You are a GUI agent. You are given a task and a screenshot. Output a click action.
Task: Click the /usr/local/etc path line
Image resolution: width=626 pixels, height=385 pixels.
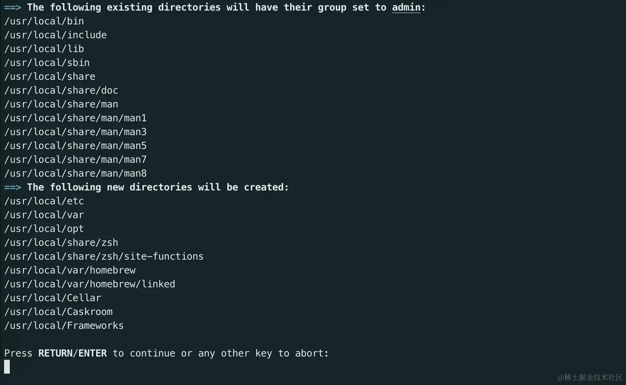point(44,201)
